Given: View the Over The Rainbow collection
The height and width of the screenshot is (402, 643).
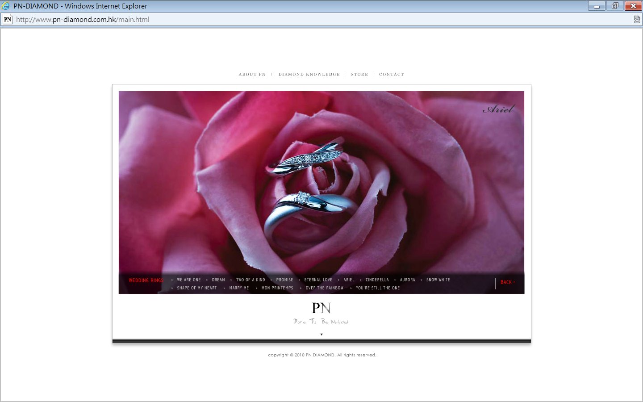Looking at the screenshot, I should [325, 288].
